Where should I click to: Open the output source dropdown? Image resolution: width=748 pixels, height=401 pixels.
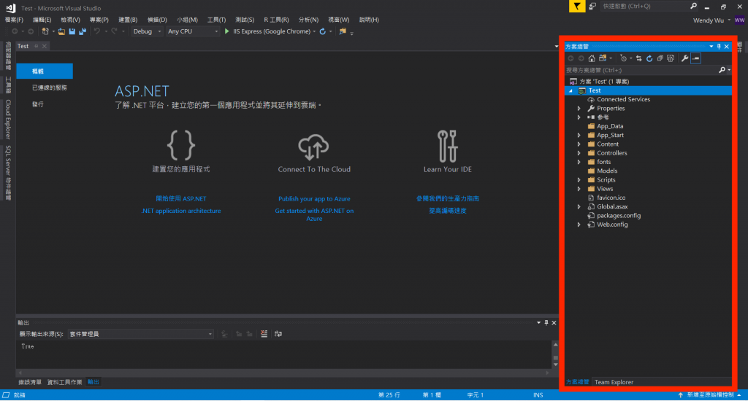tap(141, 334)
